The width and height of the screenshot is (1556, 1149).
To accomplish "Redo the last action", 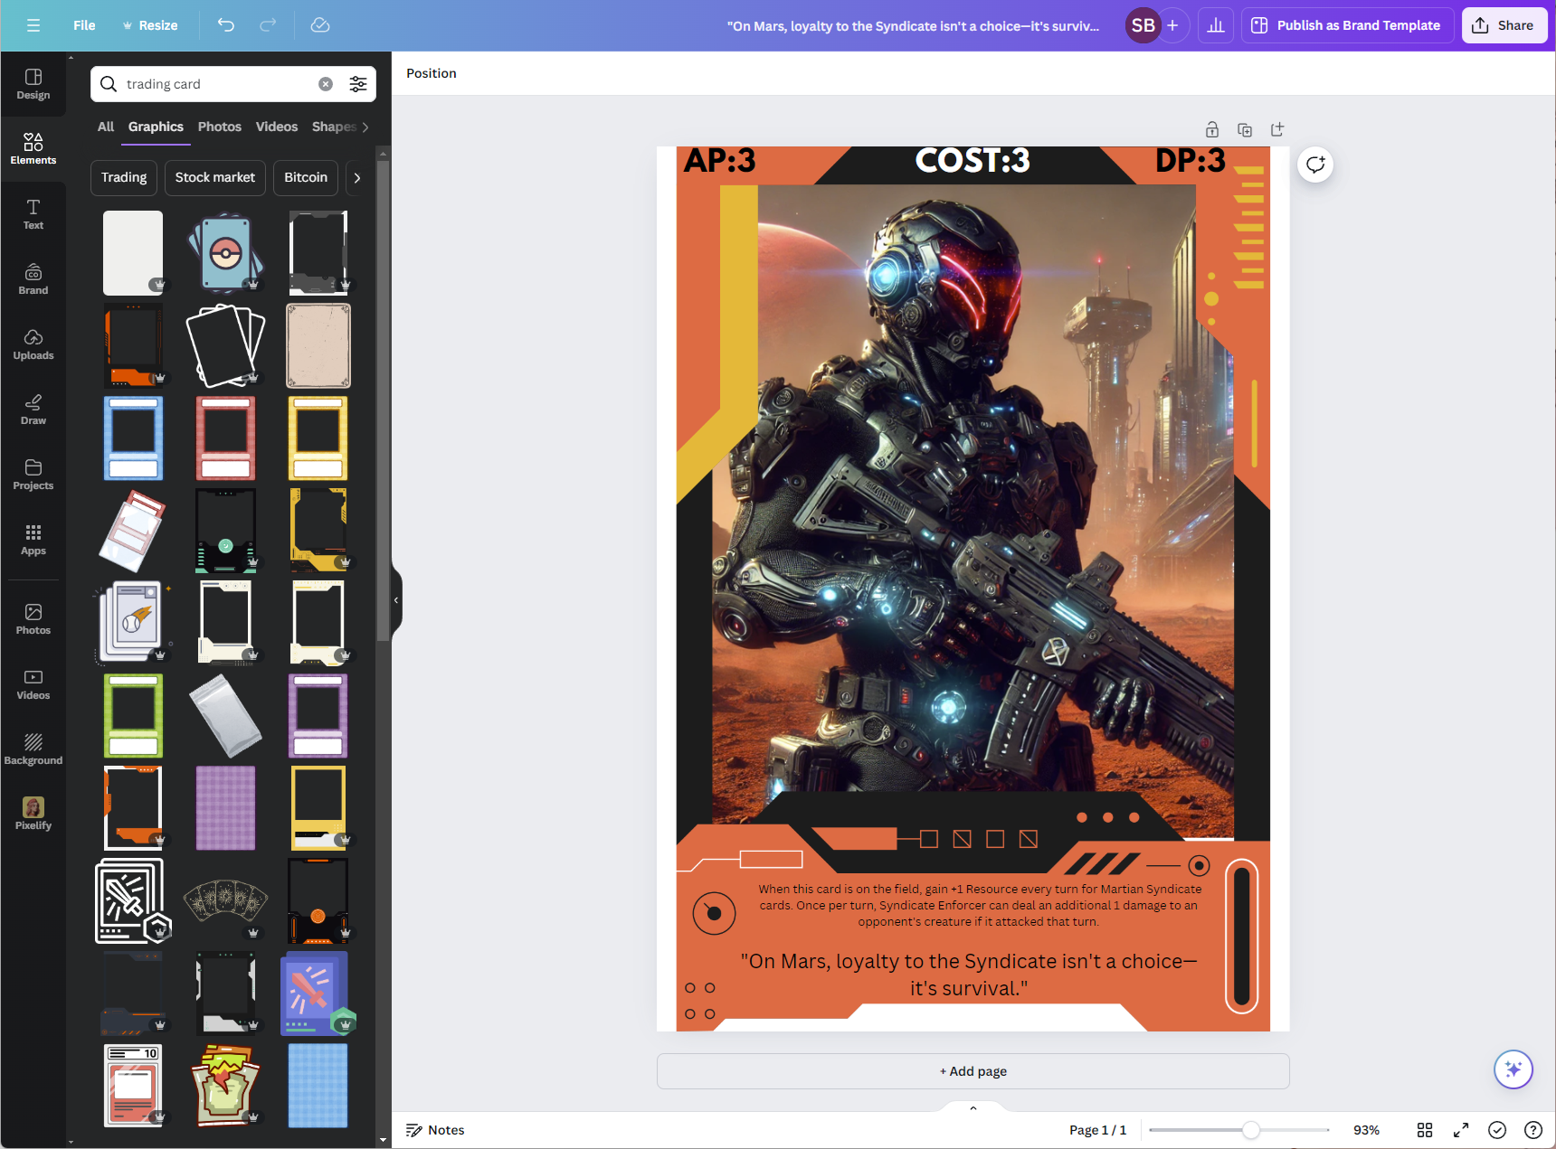I will [x=268, y=25].
